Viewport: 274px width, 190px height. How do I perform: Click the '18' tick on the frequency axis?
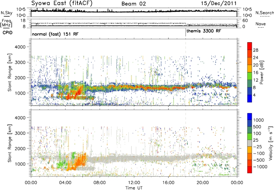point(23,21)
